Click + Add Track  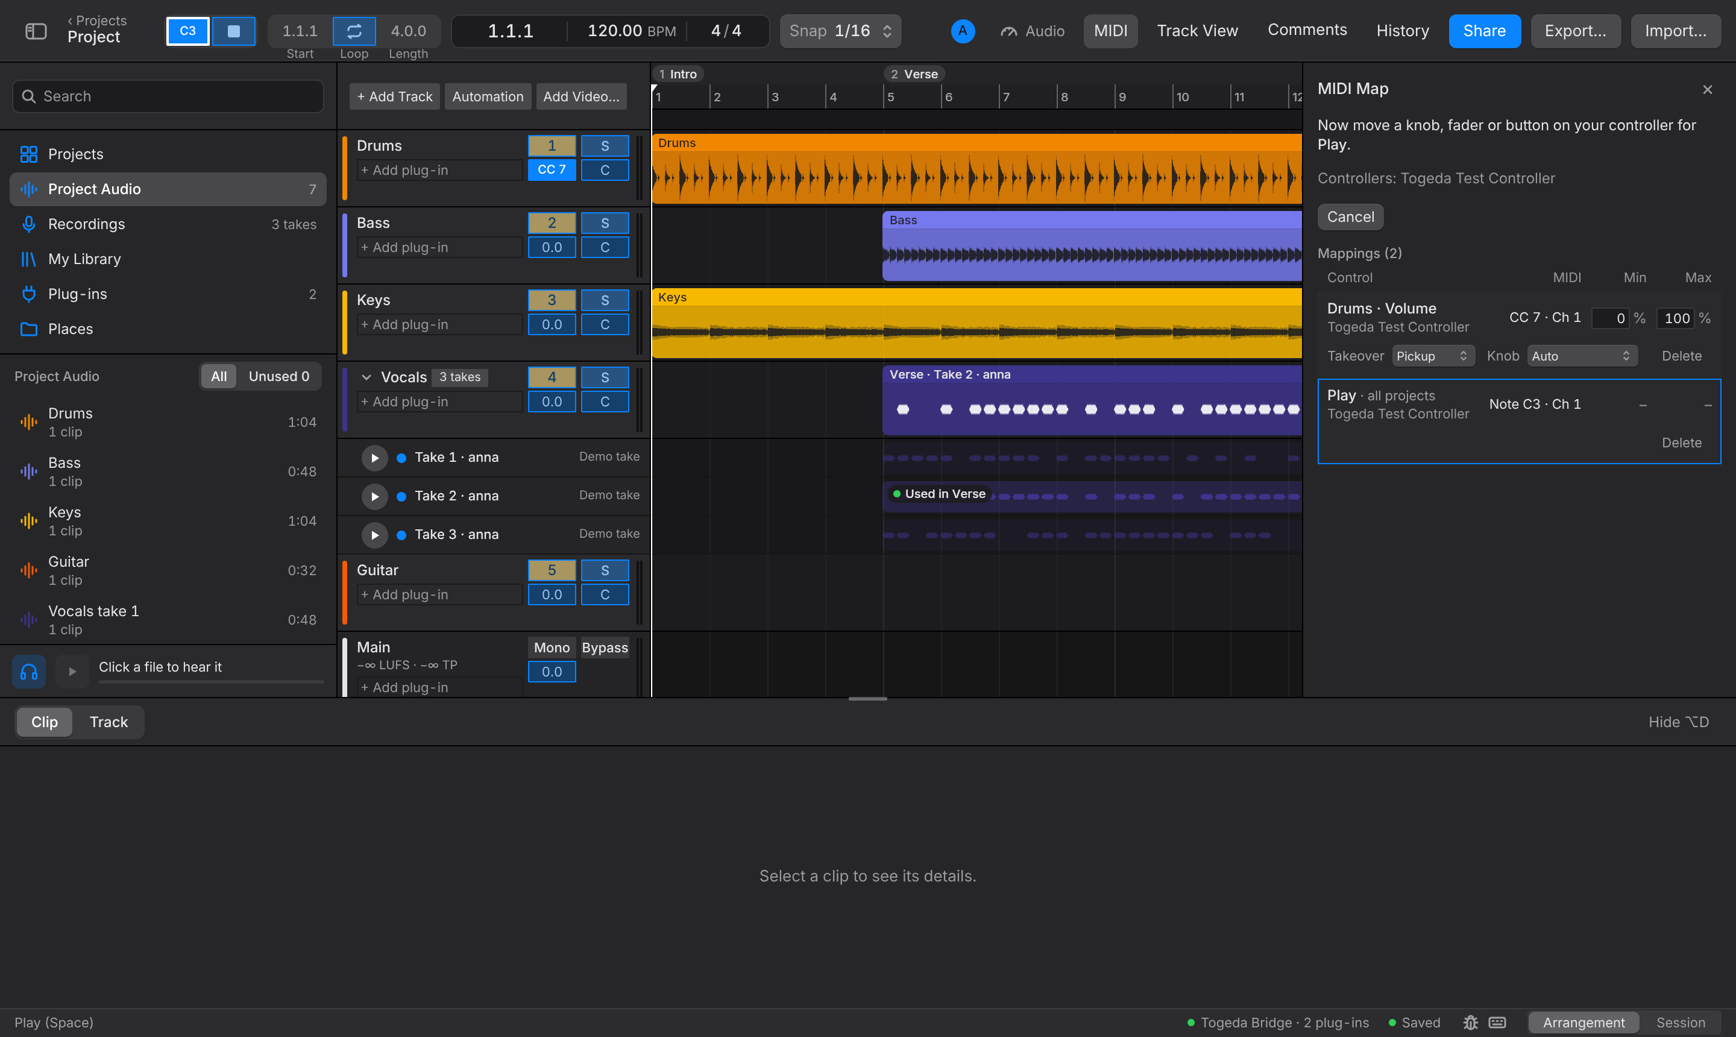pos(395,96)
